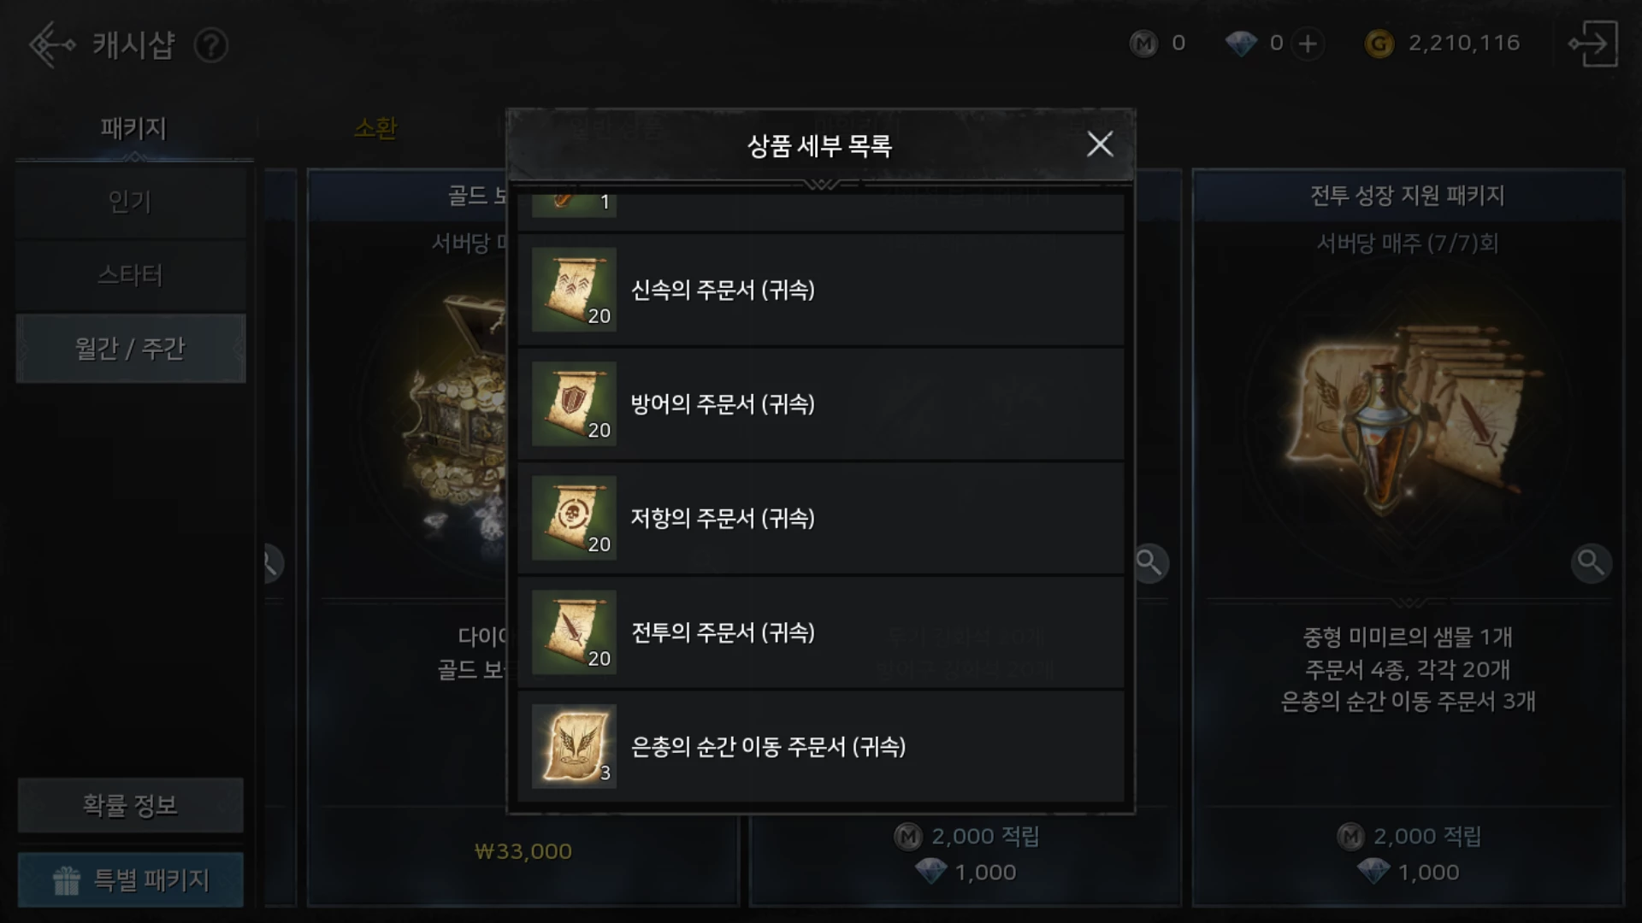This screenshot has width=1642, height=923.
Task: Click the 저항의 주문서 skull scroll icon
Action: coord(574,518)
